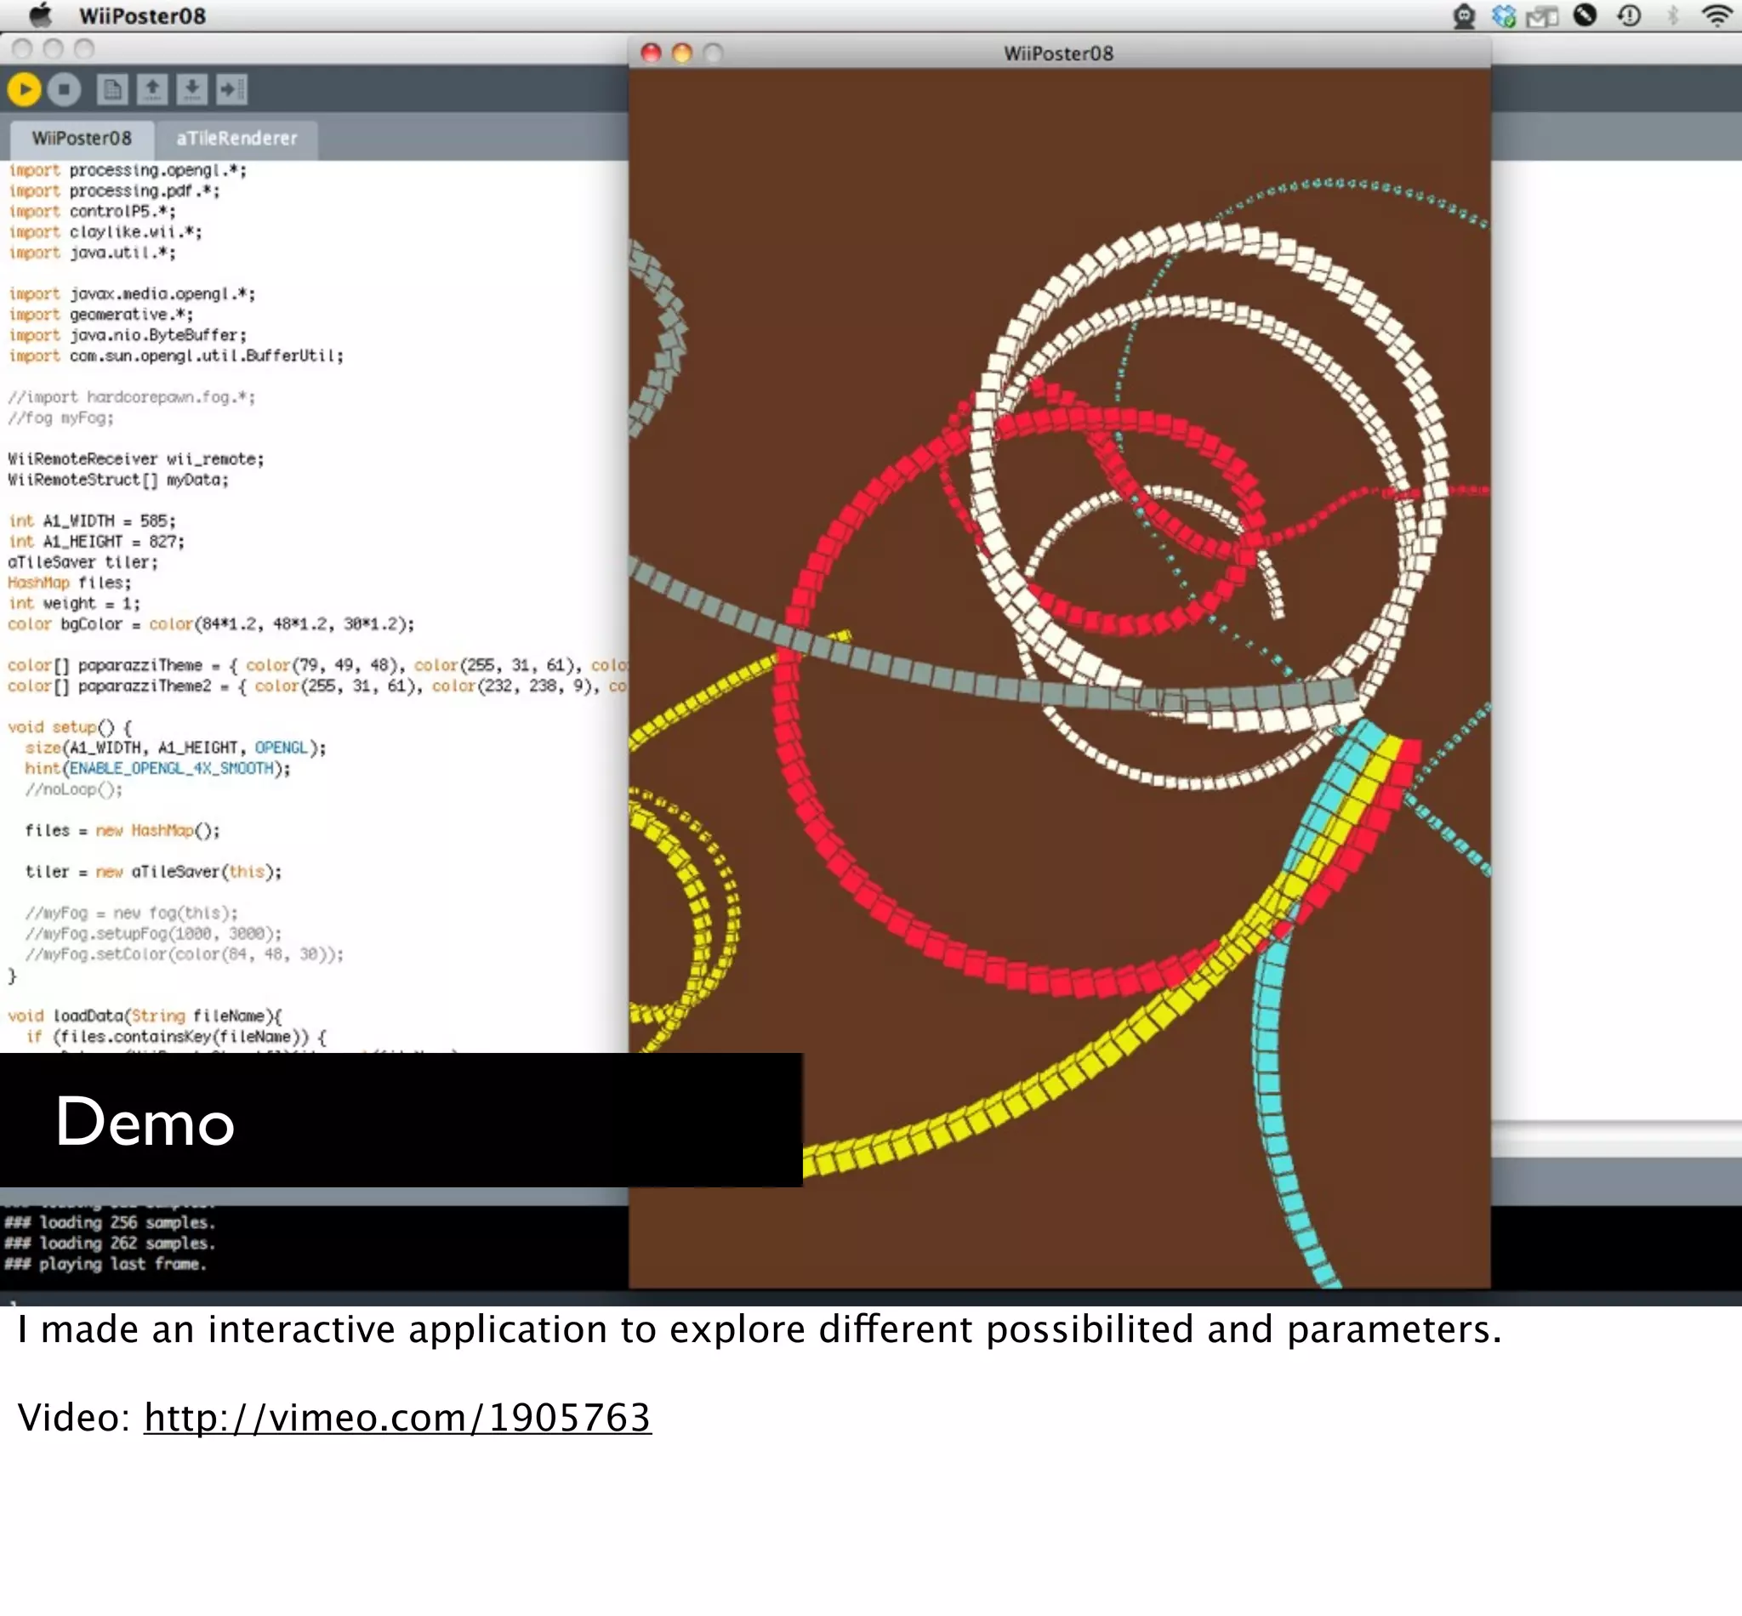Click the WiiPoster08 output window title
Image resolution: width=1742 pixels, height=1616 pixels.
click(1058, 54)
